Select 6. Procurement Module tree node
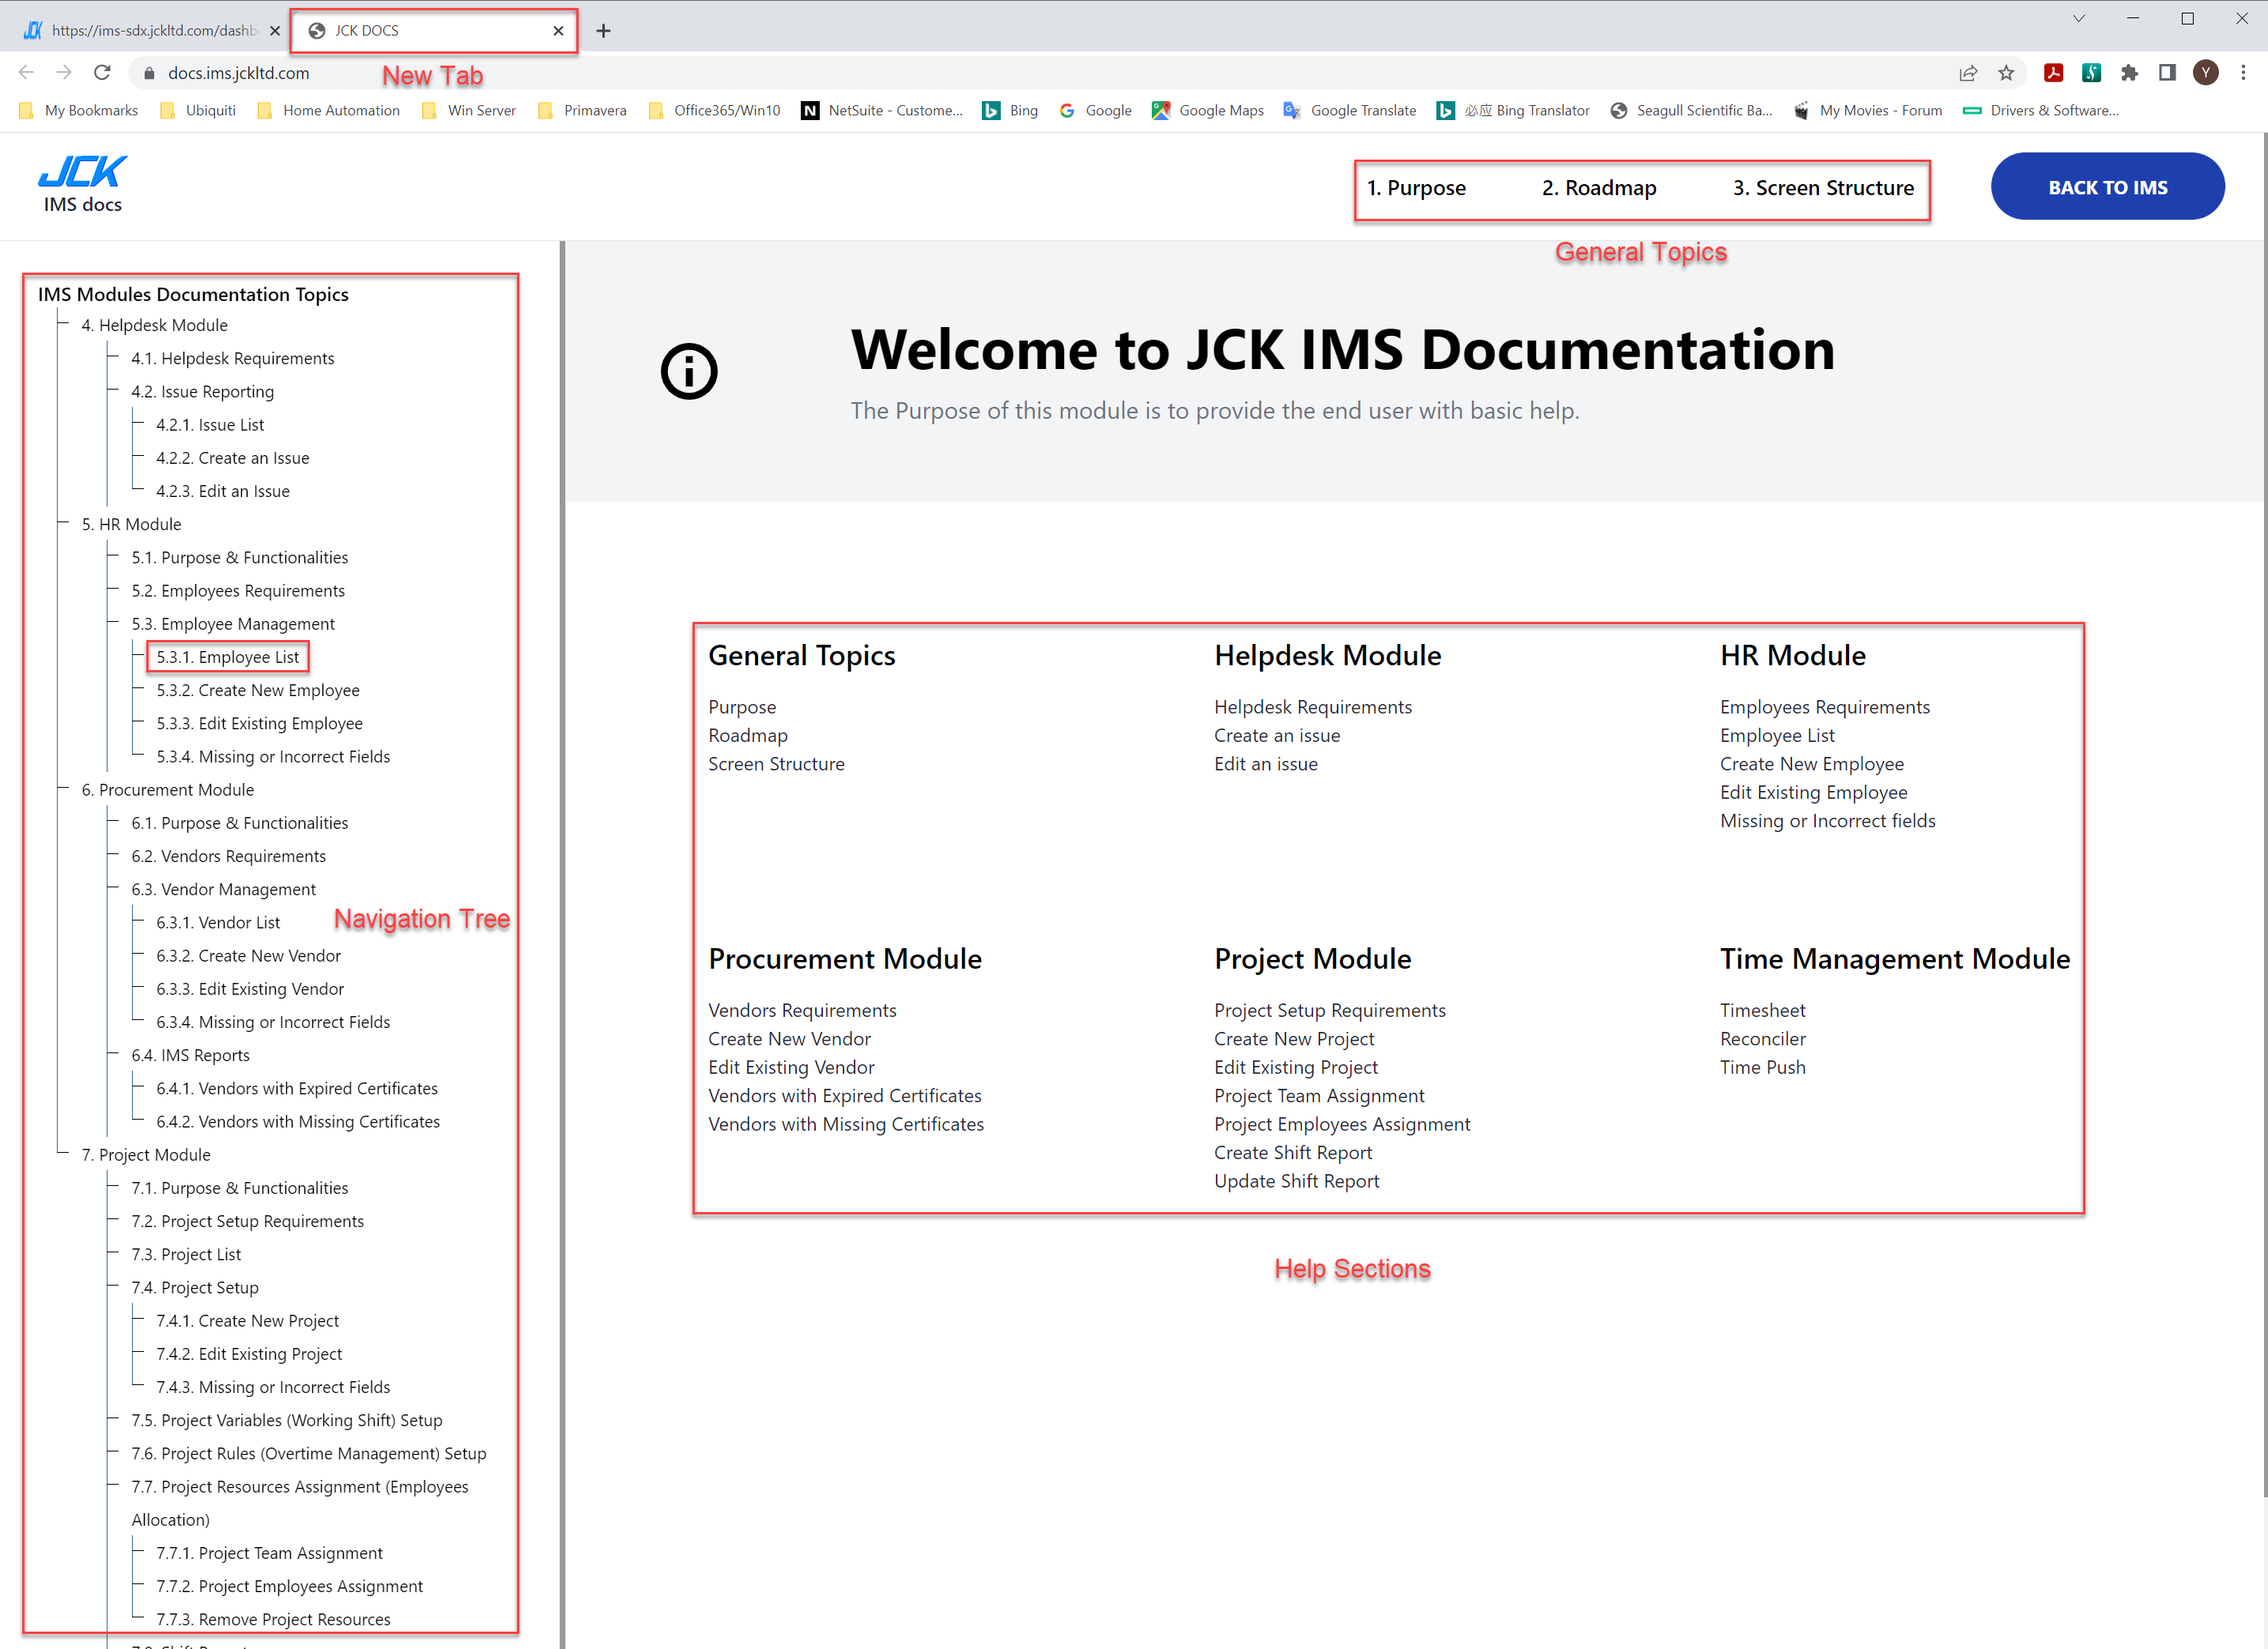Screen dimensions: 2268x1649 (168, 790)
